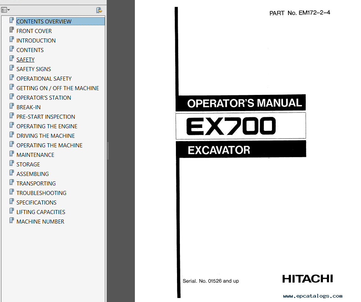Click the bookmark icon beside ASSEMBLING
Screen dimensions: 361x302
pyautogui.click(x=11, y=173)
